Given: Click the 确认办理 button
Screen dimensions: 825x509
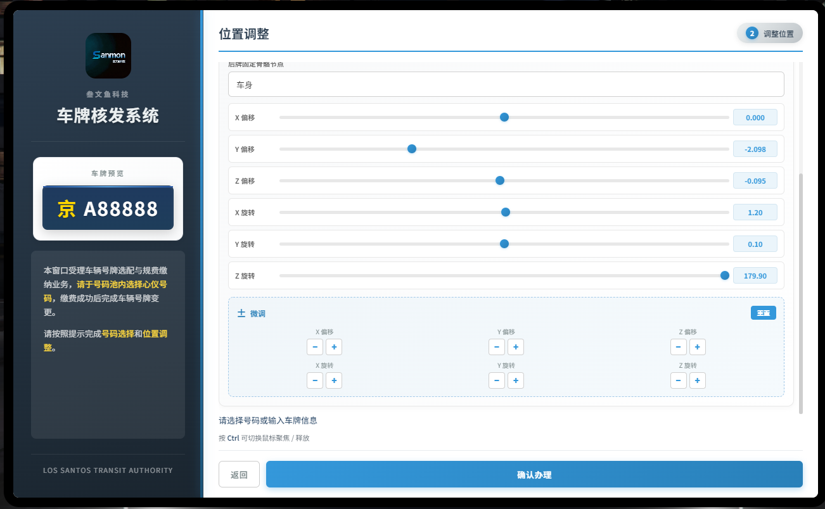Looking at the screenshot, I should pyautogui.click(x=534, y=474).
